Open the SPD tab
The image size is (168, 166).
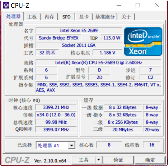tap(67, 17)
